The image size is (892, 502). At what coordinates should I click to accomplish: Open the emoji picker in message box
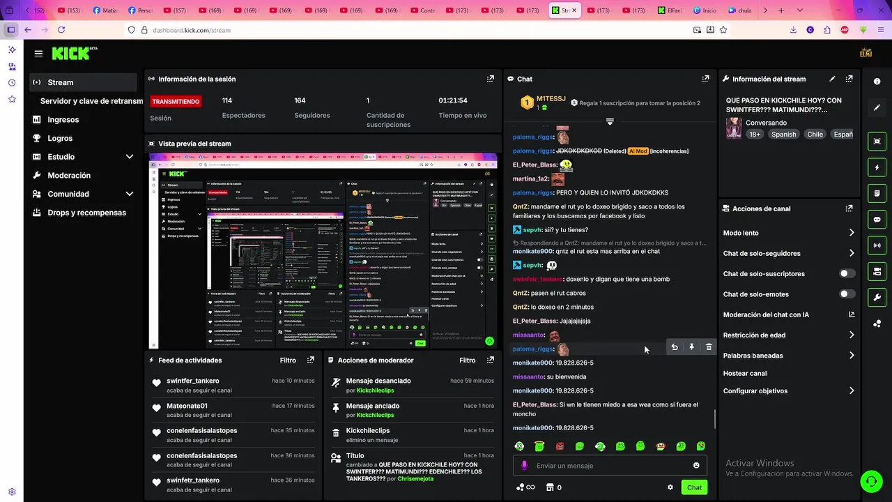point(696,466)
